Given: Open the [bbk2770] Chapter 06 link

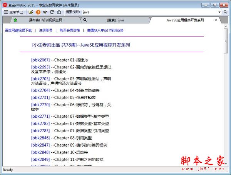Looking at the screenshot, I should pyautogui.click(x=40, y=105).
